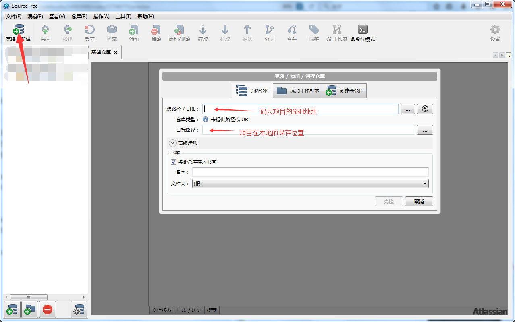Click into the 名字 input field

(x=310, y=172)
